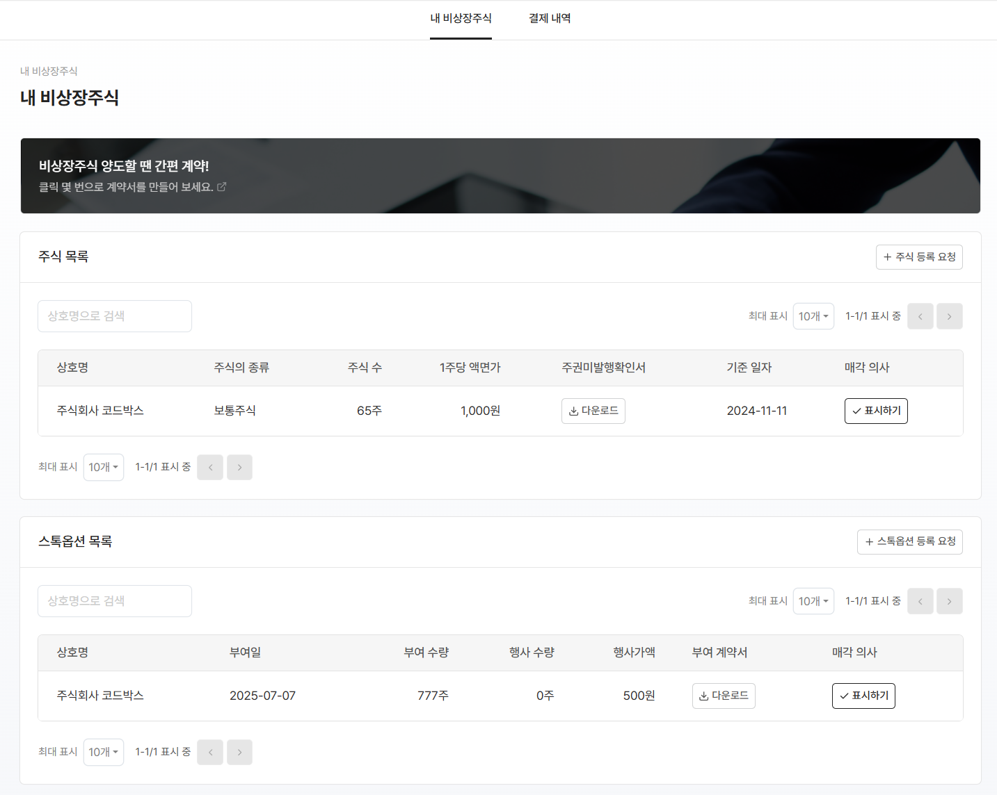The height and width of the screenshot is (795, 997).
Task: Open the 10개 dropdown below the stock table
Action: pos(104,467)
